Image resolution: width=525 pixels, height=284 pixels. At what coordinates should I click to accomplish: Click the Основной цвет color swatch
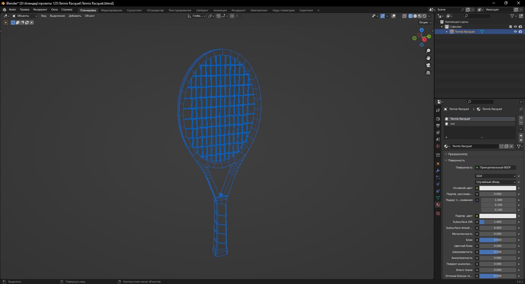(498, 188)
